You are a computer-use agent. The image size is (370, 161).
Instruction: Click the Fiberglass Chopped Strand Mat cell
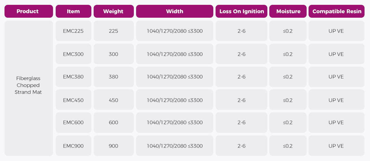(x=28, y=85)
